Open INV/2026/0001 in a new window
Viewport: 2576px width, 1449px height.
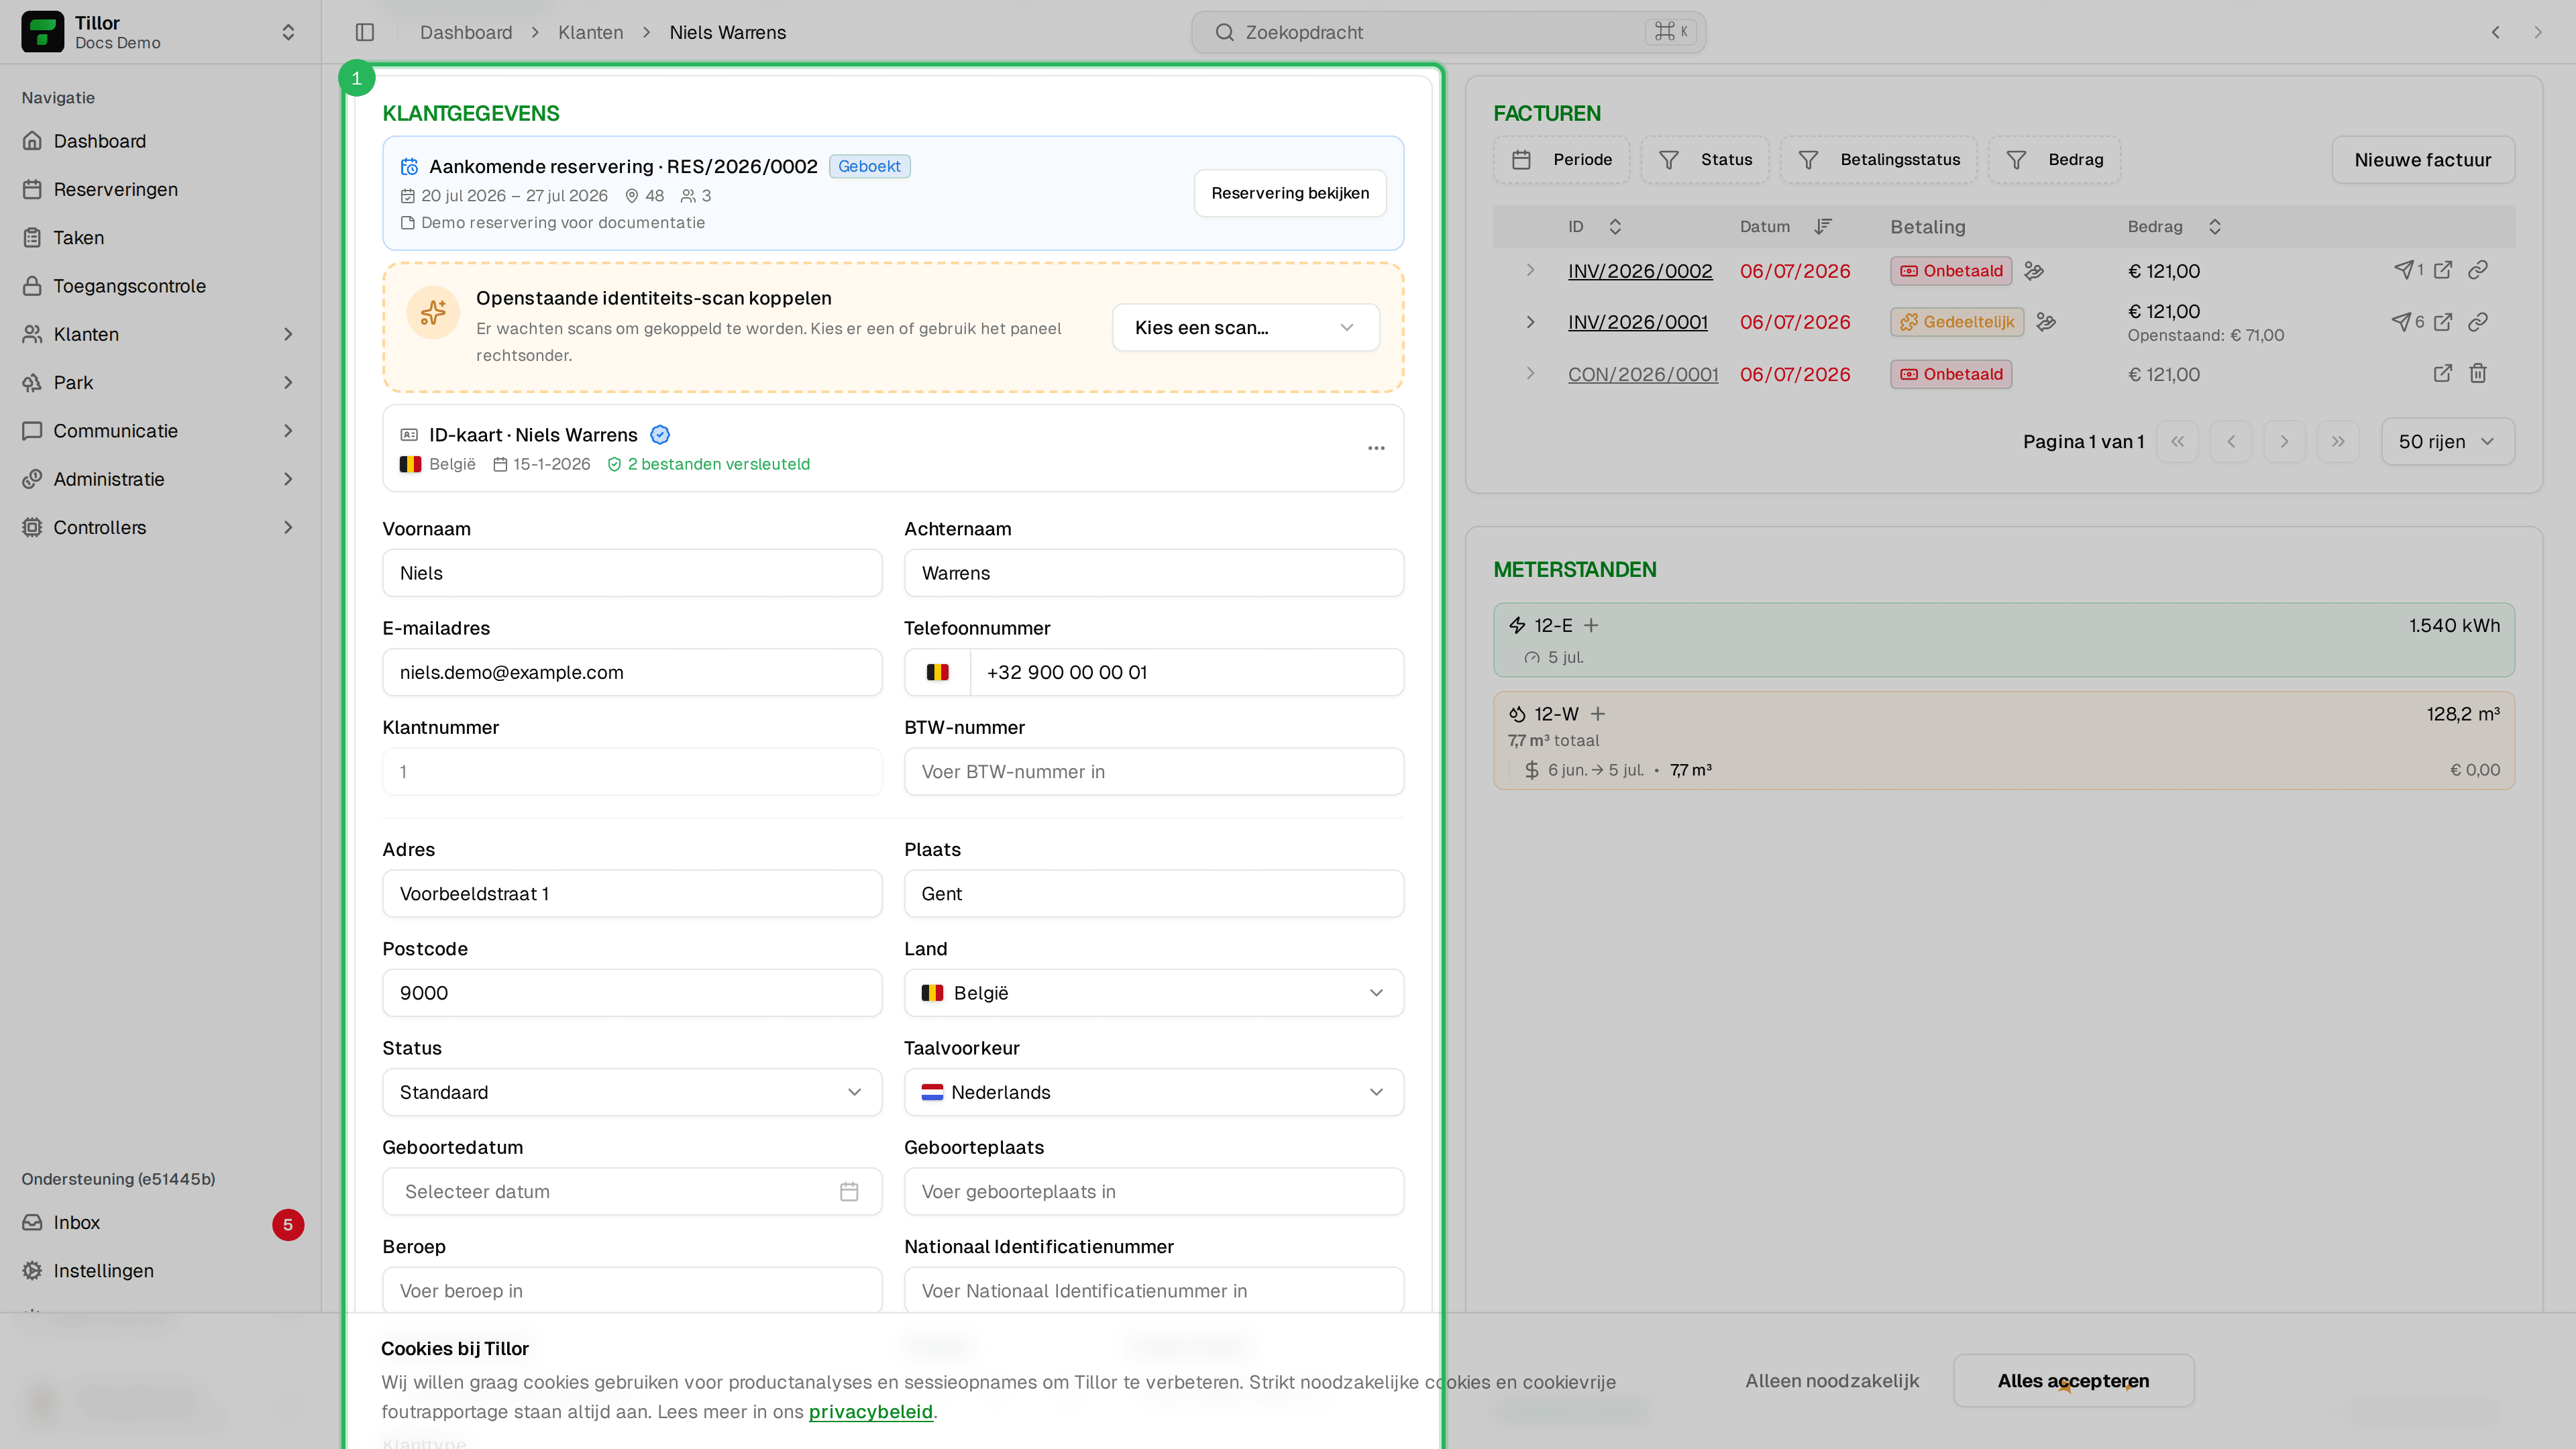pos(2443,322)
